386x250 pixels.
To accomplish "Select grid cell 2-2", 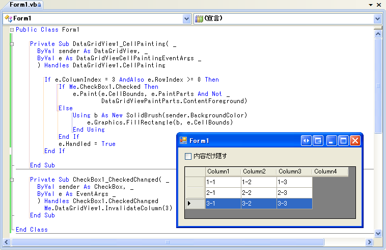I will pos(259,193).
